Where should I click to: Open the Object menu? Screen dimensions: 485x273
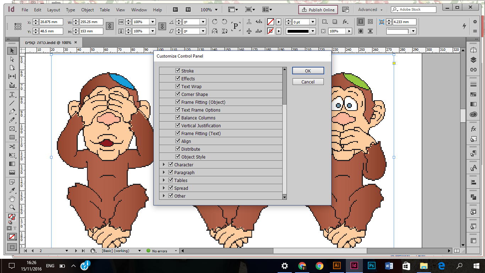(87, 10)
